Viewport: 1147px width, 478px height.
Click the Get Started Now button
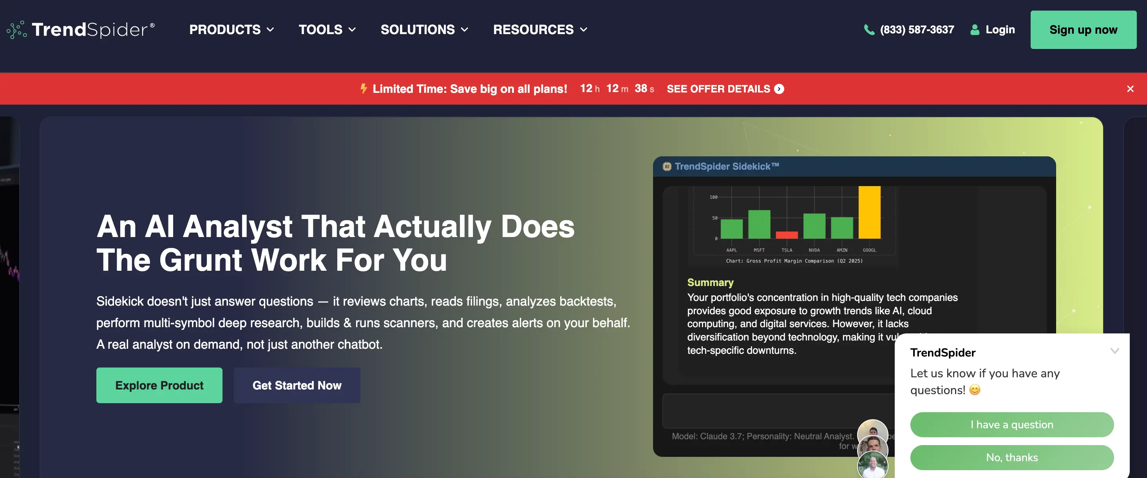tap(297, 386)
